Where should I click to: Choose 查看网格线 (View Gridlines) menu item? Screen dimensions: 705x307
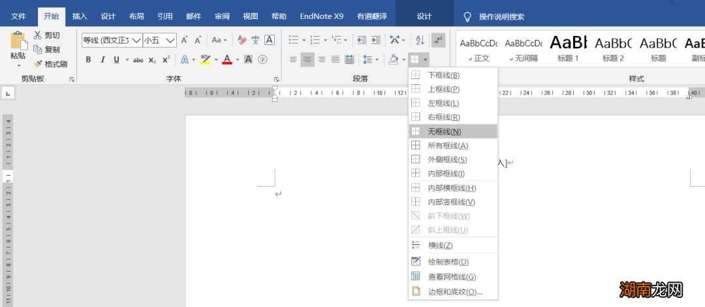(x=453, y=277)
